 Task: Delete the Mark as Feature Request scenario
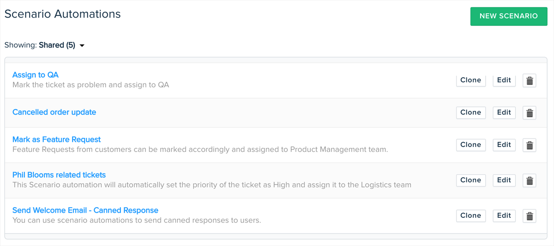(x=530, y=145)
